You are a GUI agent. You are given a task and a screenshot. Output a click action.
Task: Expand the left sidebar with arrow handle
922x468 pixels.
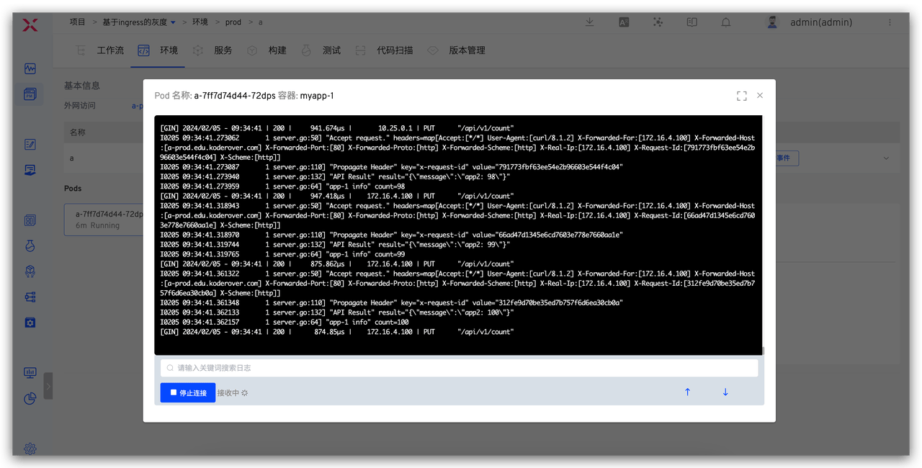48,386
